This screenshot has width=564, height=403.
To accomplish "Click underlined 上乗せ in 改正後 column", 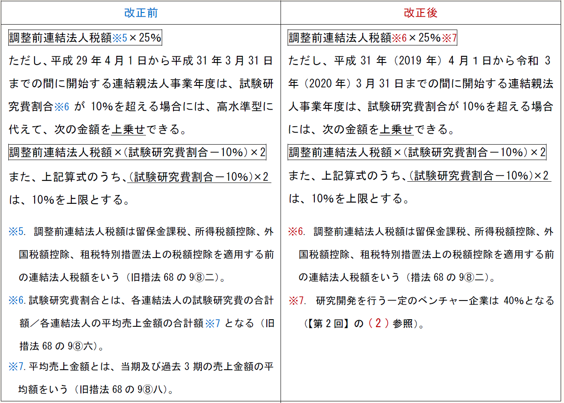I will (396, 130).
